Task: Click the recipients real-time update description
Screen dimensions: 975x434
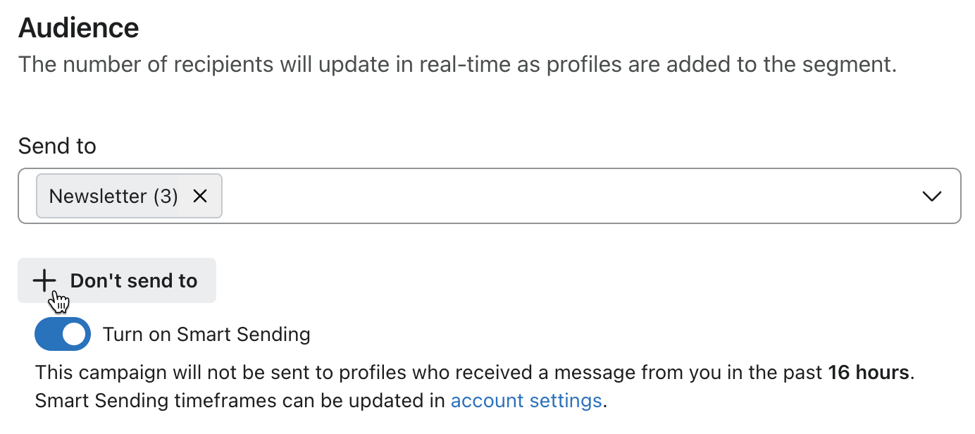Action: click(457, 65)
